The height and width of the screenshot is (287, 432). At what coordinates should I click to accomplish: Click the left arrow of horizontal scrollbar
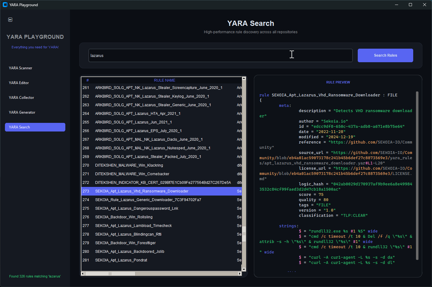83,273
